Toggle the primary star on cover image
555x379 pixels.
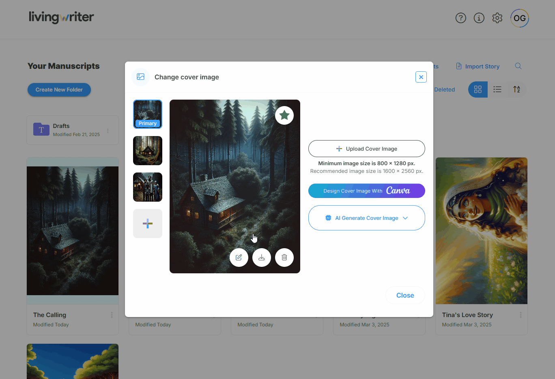[x=284, y=115]
